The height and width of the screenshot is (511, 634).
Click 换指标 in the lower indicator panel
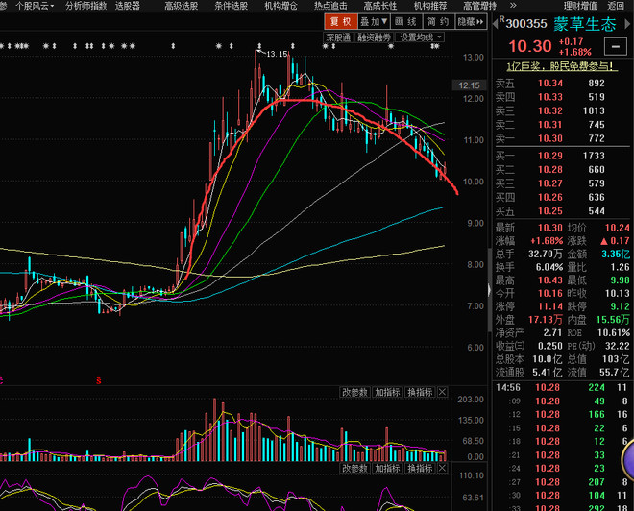pos(420,468)
